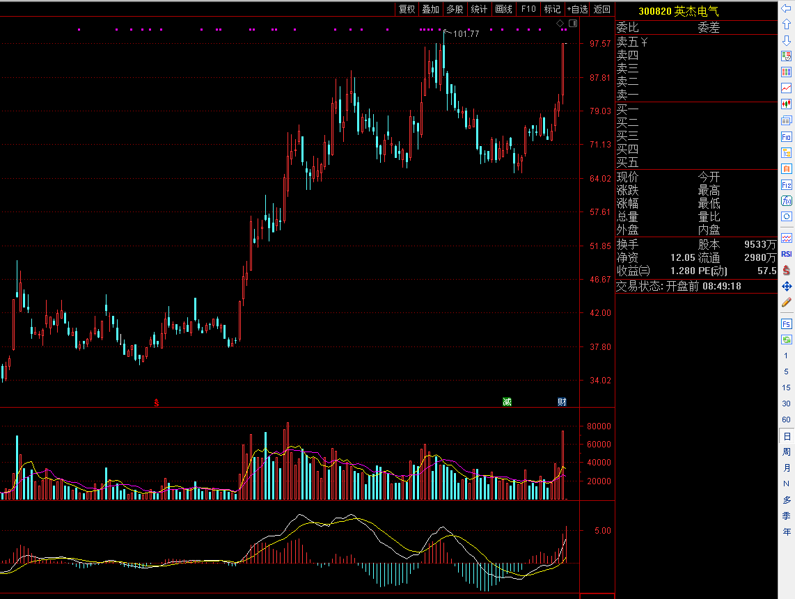Open the 叠加 overlay menu

tap(430, 9)
